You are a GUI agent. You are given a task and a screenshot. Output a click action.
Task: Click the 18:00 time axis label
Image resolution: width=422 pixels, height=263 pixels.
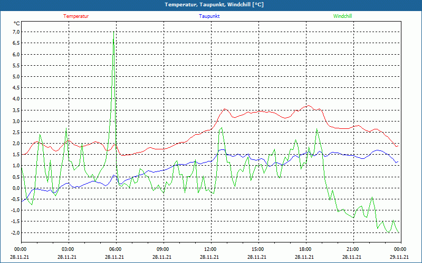click(x=305, y=249)
